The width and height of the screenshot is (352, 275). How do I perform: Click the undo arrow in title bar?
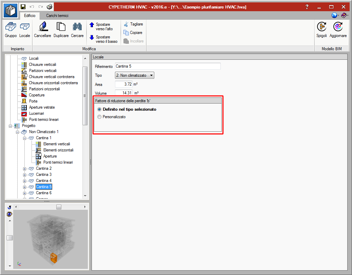(x=32, y=7)
